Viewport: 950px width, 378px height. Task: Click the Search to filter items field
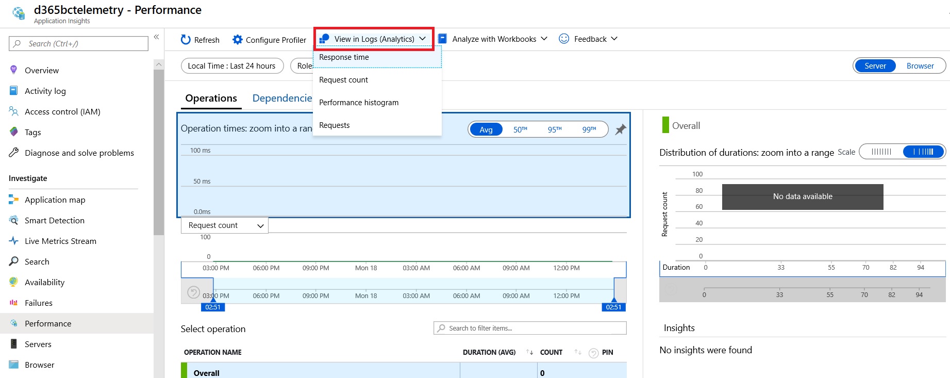(x=530, y=328)
